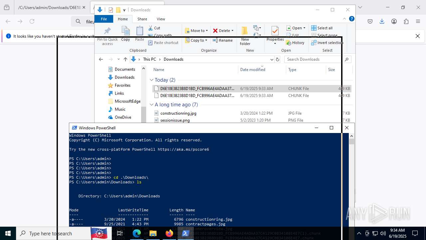This screenshot has height=240, width=426.
Task: Select Favorites in the navigation pane
Action: pyautogui.click(x=122, y=85)
